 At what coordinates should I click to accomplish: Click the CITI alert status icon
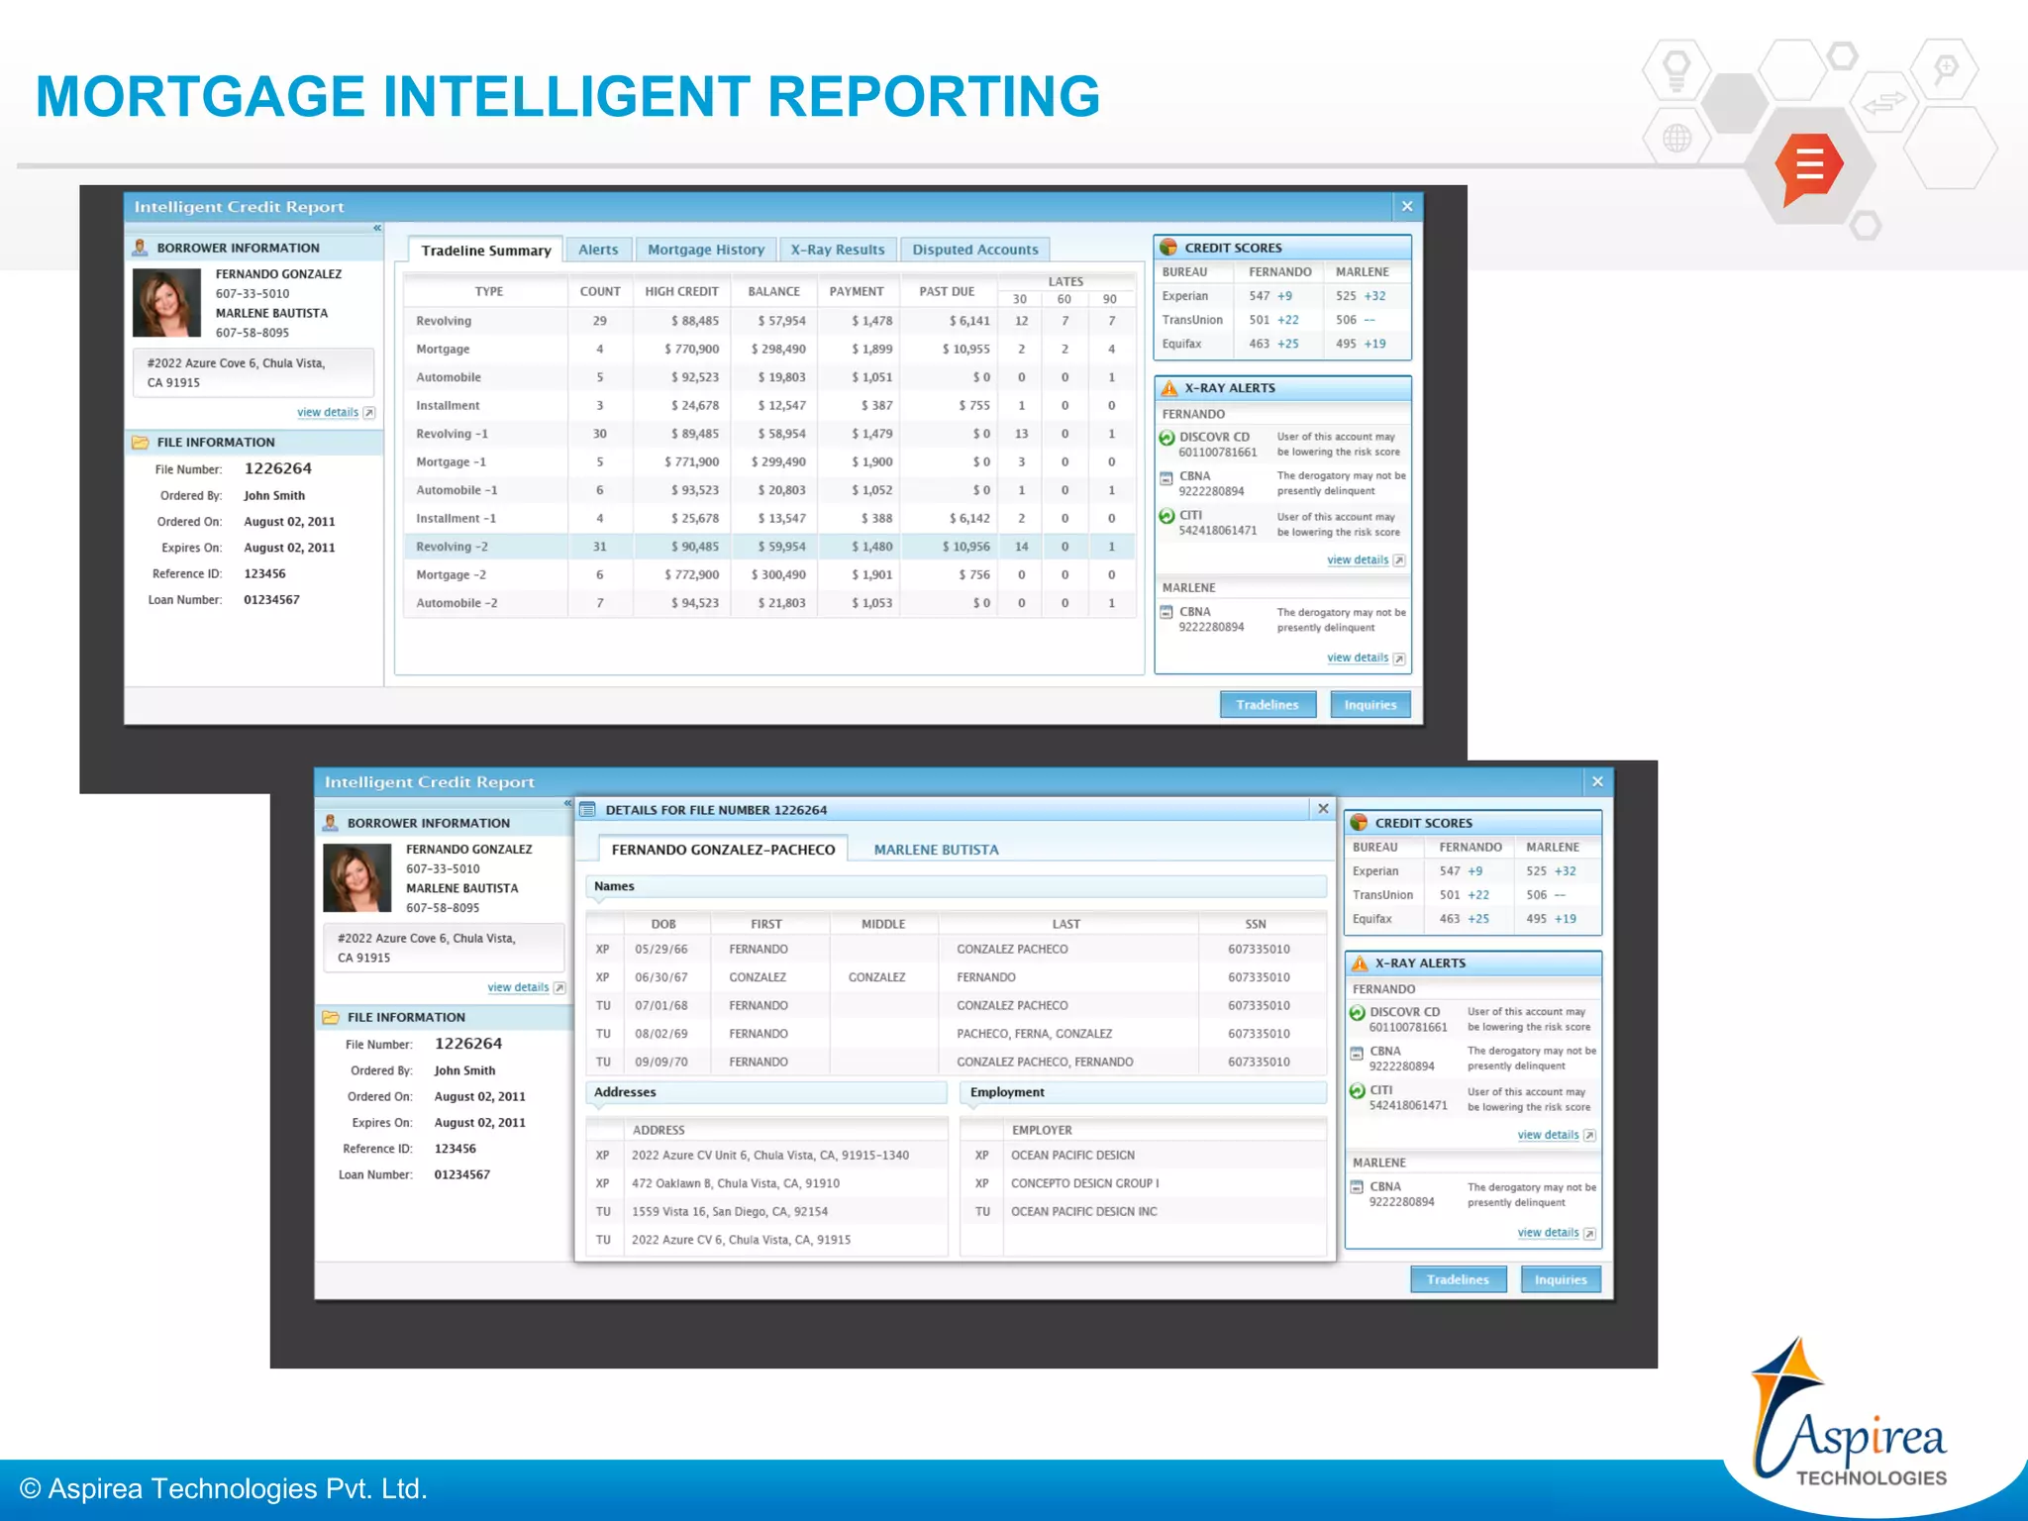(1166, 516)
